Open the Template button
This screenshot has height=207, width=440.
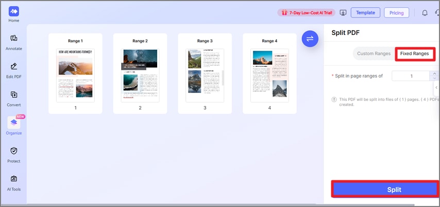tap(365, 13)
